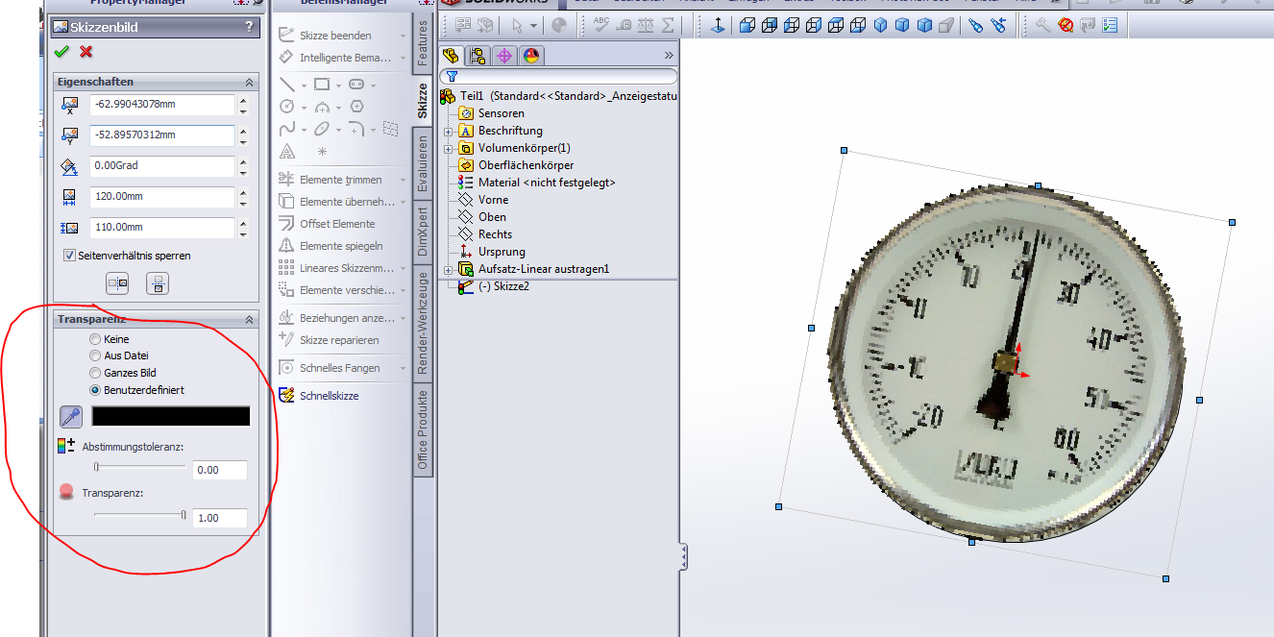Collapse the Eigenschaften section
Image resolution: width=1274 pixels, height=637 pixels.
tap(250, 83)
